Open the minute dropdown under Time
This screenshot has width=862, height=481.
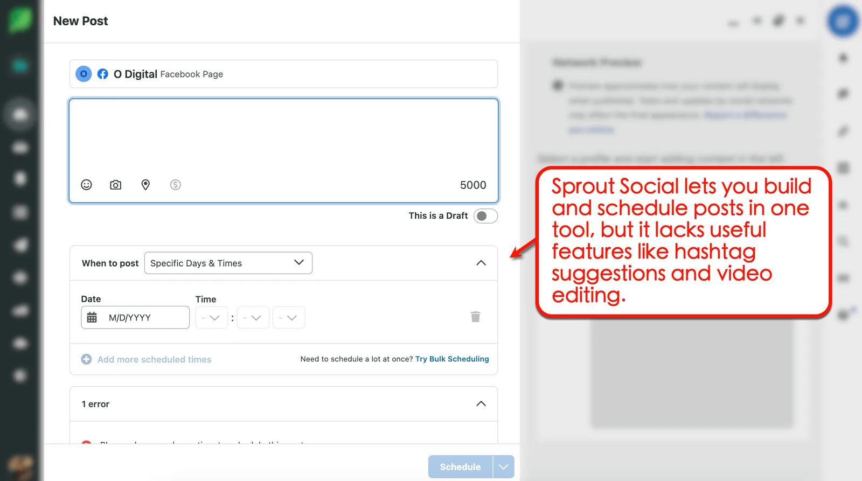point(253,318)
